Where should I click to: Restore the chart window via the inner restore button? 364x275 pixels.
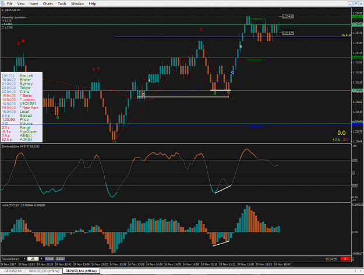click(x=355, y=3)
